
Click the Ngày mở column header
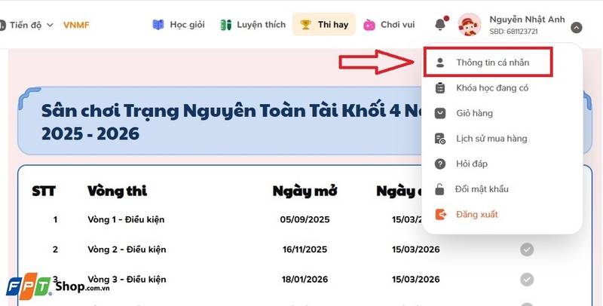[305, 191]
